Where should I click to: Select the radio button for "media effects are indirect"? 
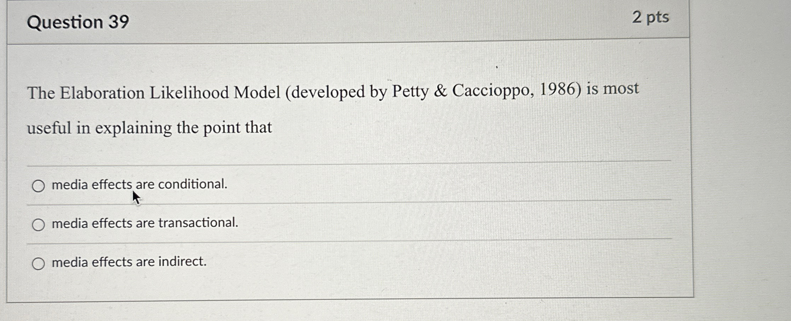[x=39, y=263]
